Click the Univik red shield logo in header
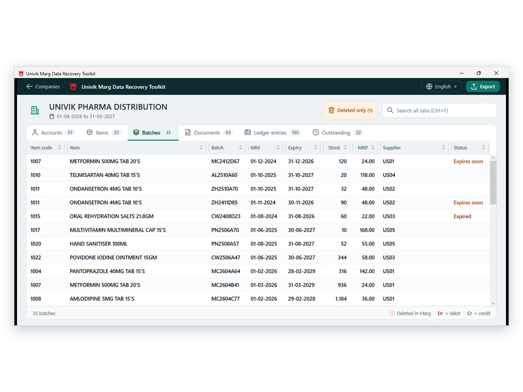523x392 pixels. click(73, 87)
